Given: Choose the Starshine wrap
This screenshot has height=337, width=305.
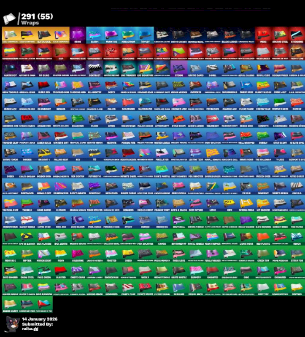Looking at the screenshot, I should [x=297, y=35].
